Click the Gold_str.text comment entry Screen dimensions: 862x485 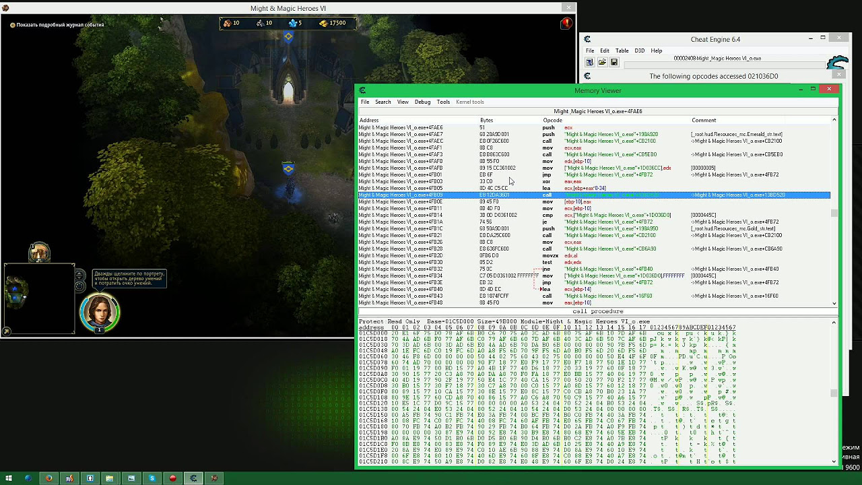point(733,228)
